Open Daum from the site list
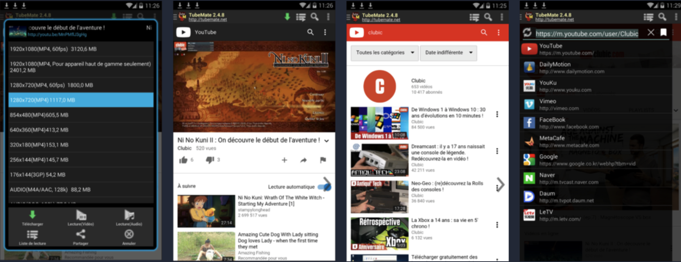Screen dimensions: 681x262 tap(596, 196)
